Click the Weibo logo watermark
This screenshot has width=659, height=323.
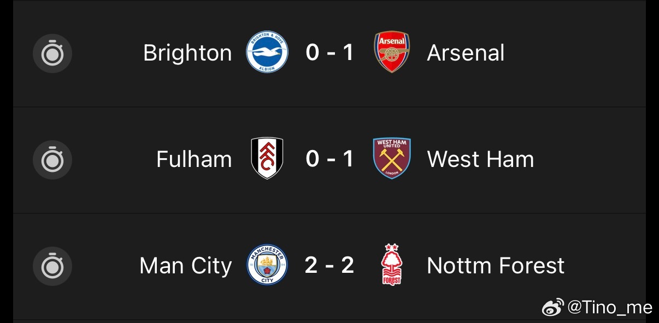click(x=554, y=308)
